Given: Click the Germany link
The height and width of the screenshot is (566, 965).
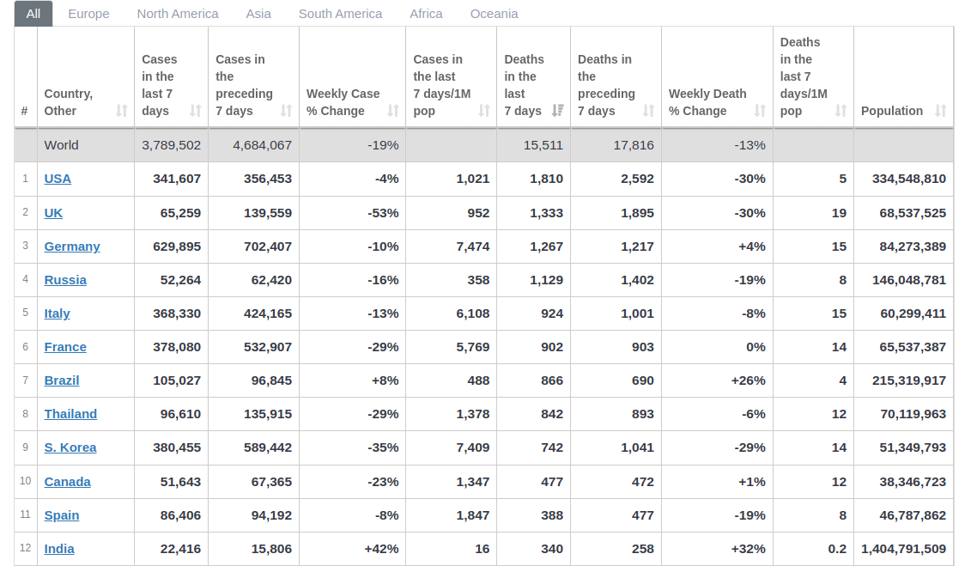Looking at the screenshot, I should point(72,246).
